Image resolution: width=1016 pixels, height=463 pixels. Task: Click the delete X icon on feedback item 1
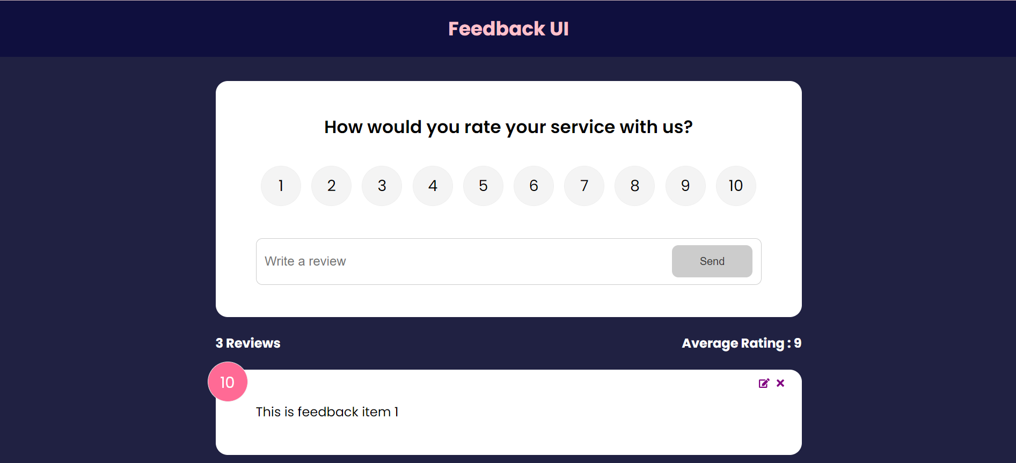pyautogui.click(x=780, y=383)
